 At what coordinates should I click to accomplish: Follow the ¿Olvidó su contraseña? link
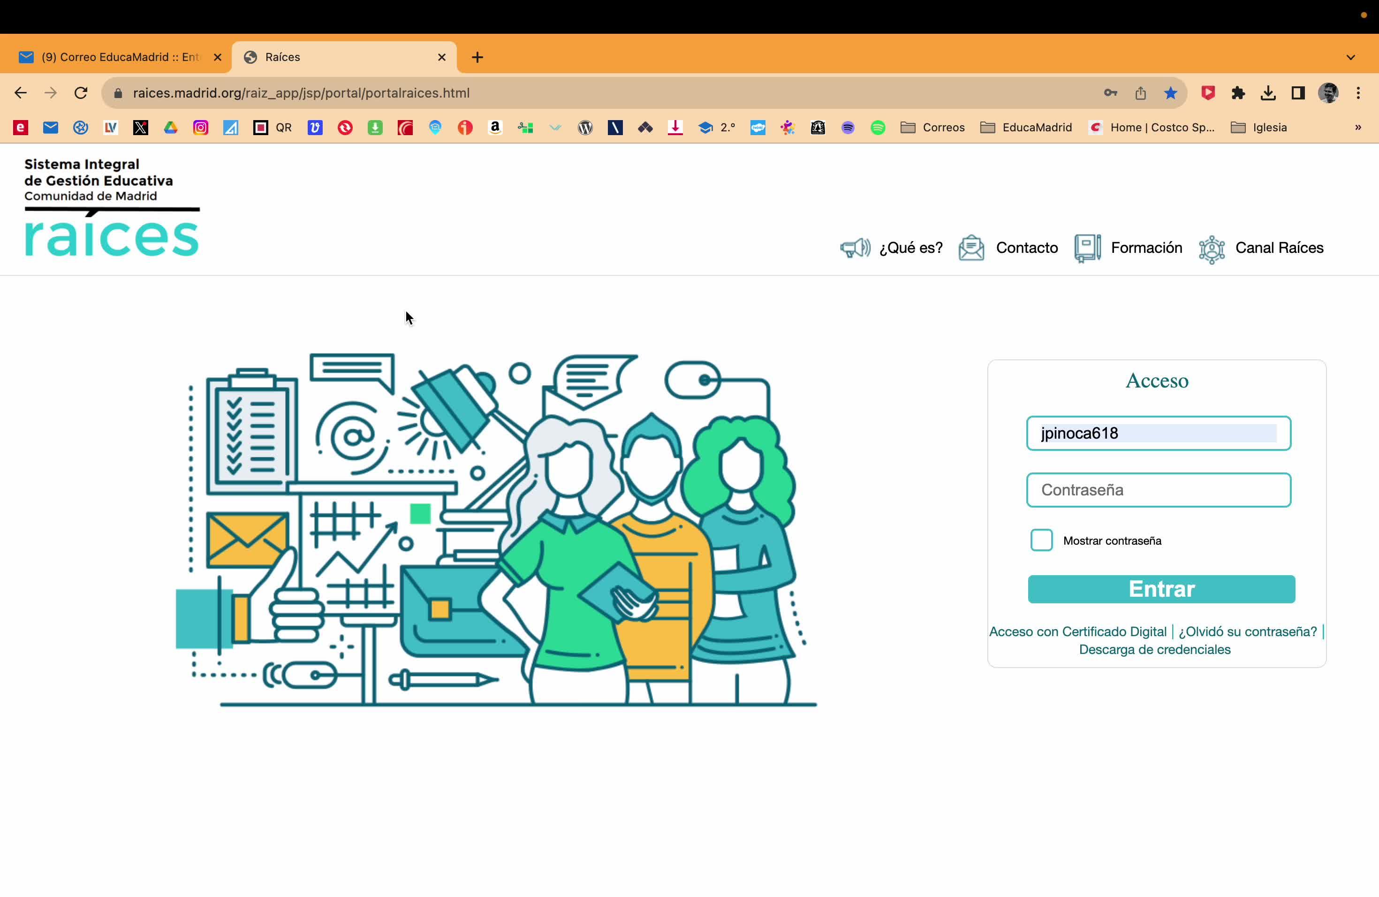(x=1248, y=631)
